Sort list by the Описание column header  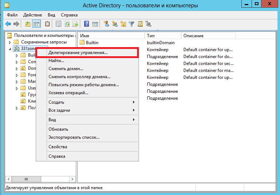tap(209, 35)
